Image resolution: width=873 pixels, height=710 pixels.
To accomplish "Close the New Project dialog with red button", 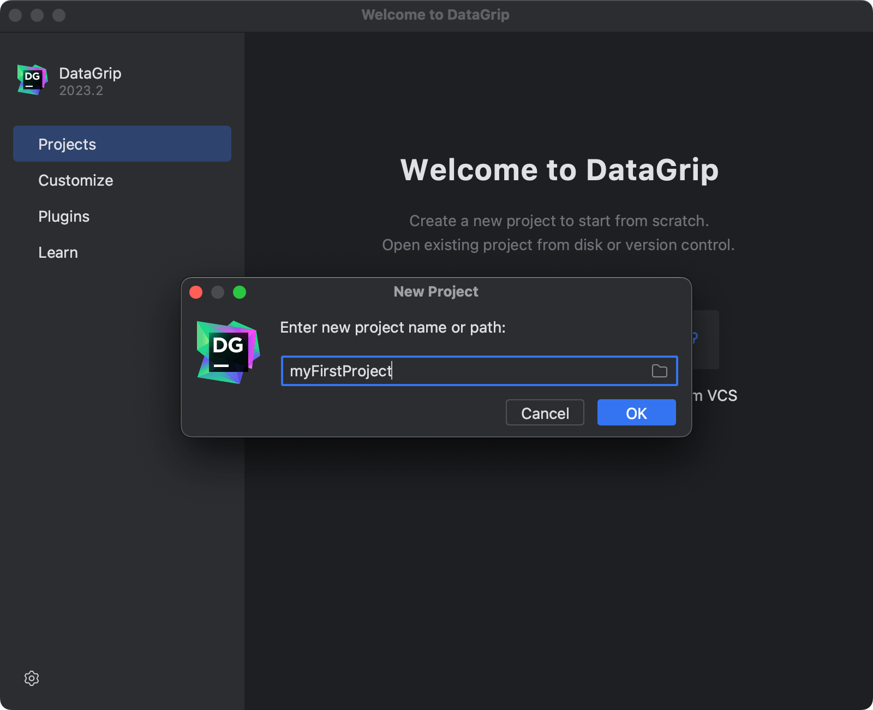I will pos(196,292).
